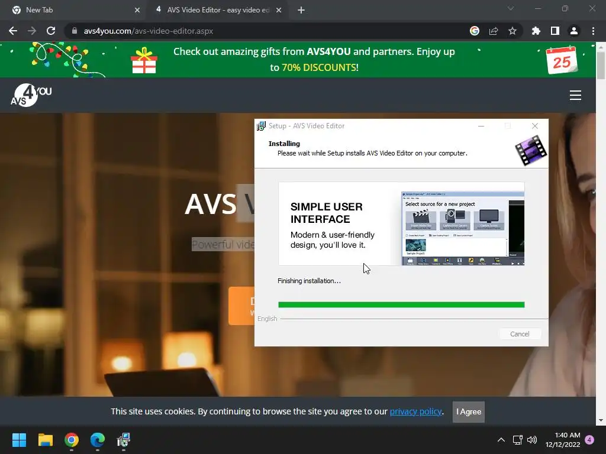Click the address bar URL field
606x454 pixels.
267,31
